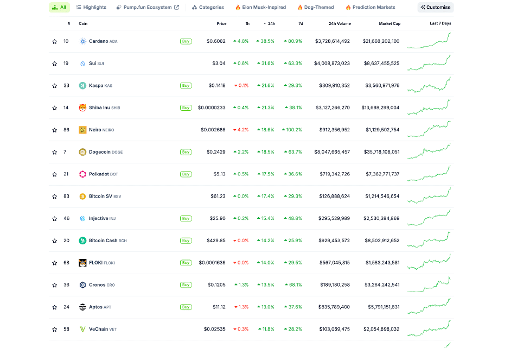This screenshot has height=348, width=530.
Task: Click the Cardano coin logo
Action: click(82, 41)
